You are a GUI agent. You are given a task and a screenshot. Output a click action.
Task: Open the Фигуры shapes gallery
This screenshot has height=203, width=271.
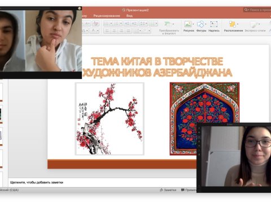pos(201,27)
